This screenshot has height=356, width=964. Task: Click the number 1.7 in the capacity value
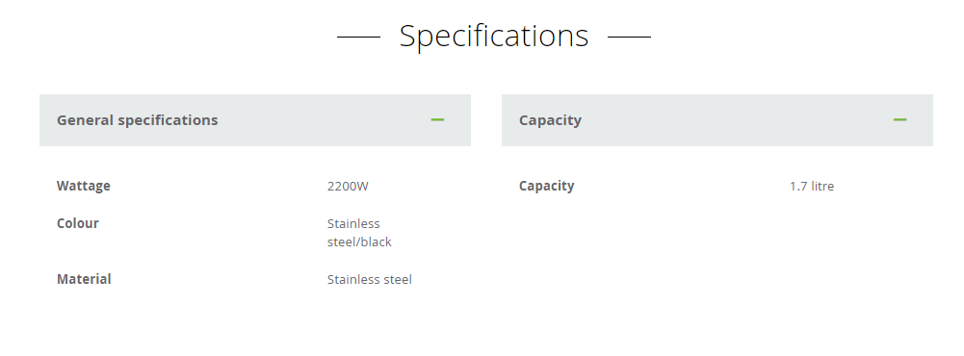point(798,186)
